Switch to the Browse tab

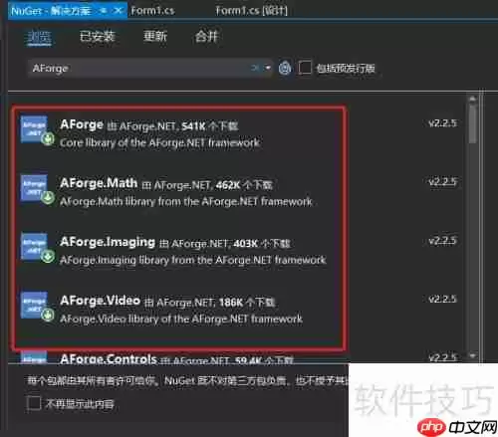click(39, 37)
